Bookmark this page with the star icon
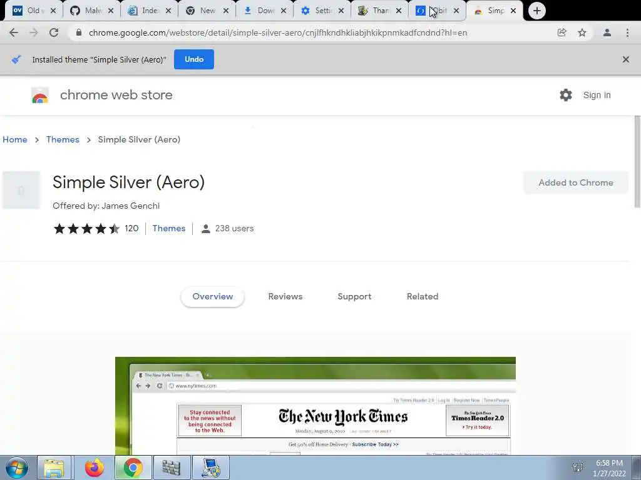The image size is (641, 480). pos(582,32)
